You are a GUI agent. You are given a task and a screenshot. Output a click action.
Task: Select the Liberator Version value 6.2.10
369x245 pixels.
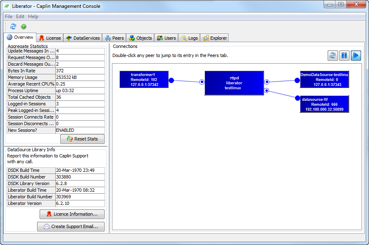click(x=80, y=203)
